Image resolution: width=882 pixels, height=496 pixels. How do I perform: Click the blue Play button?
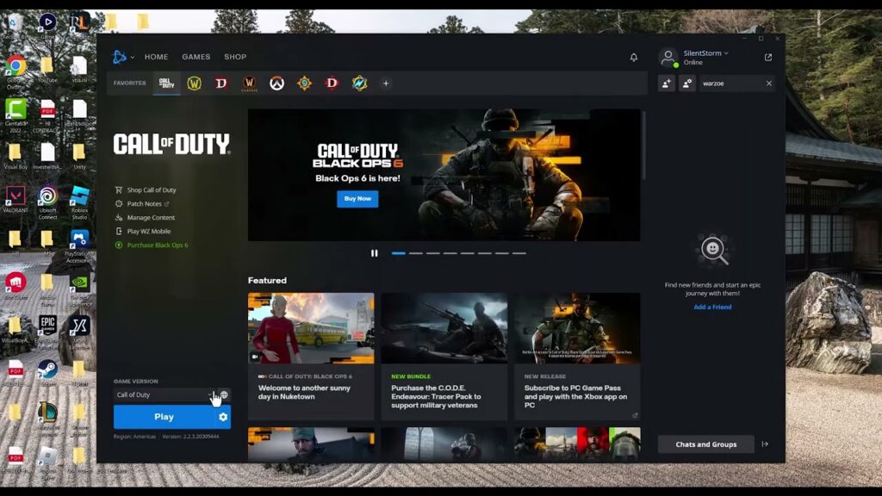(x=165, y=417)
